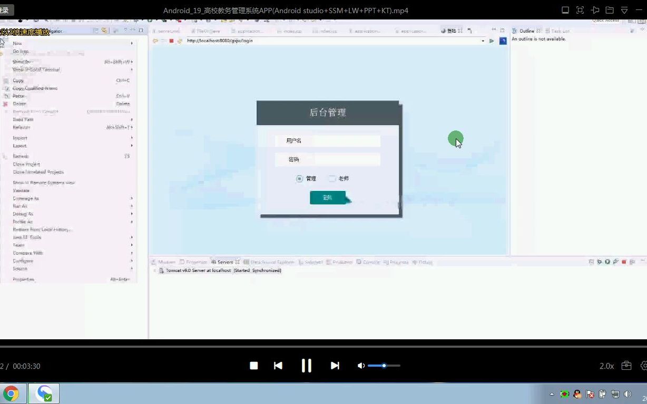Change the 2.0x playback speed
647x404 pixels.
pos(606,365)
